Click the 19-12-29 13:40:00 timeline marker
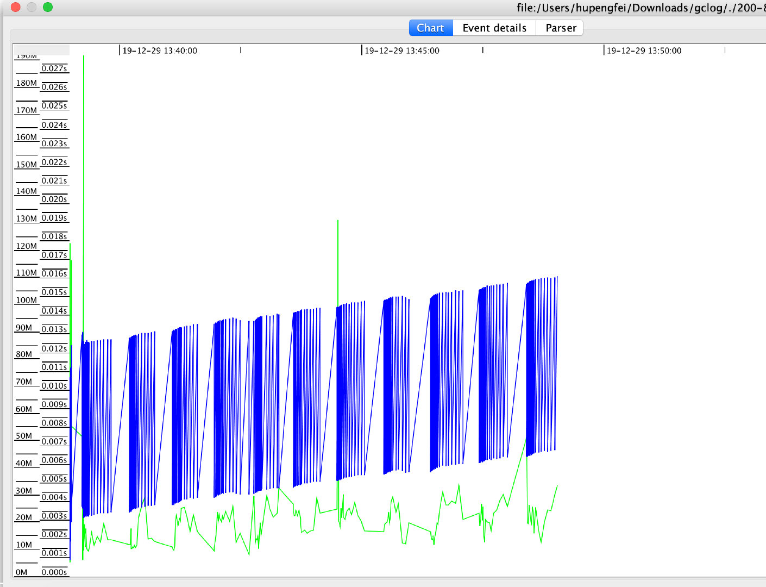This screenshot has width=766, height=587. [x=159, y=51]
